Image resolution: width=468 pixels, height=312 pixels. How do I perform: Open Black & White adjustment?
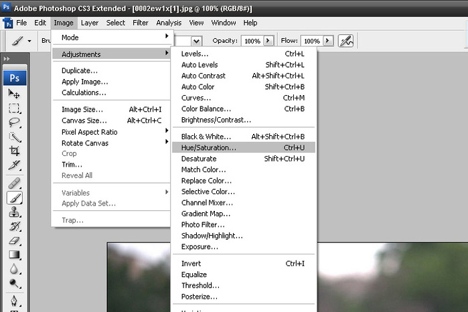coord(244,137)
